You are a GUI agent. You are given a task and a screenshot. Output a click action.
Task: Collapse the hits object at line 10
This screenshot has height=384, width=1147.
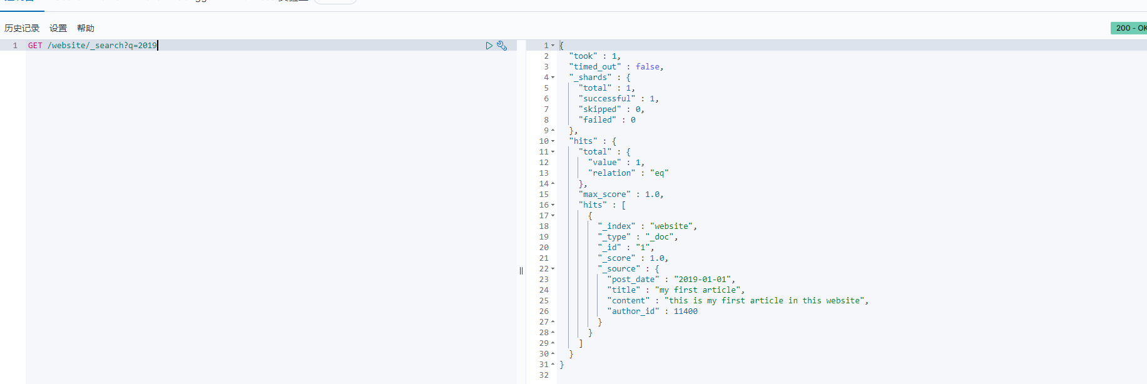(x=553, y=141)
